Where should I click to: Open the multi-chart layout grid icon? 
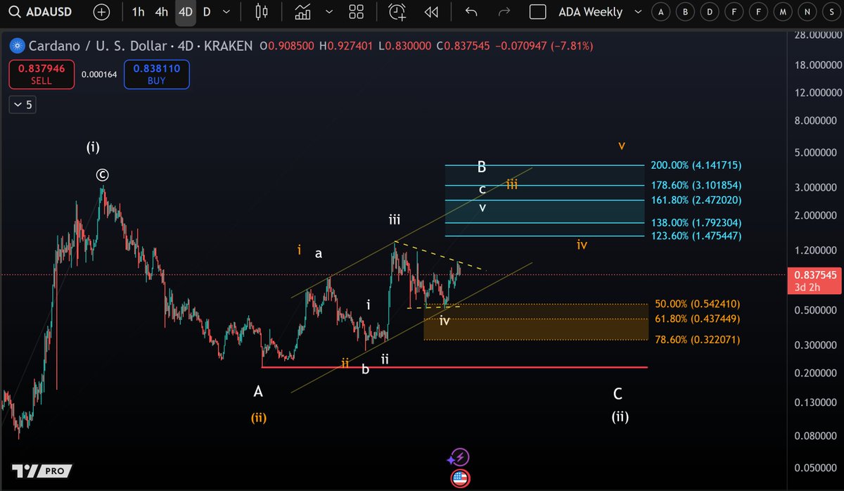pyautogui.click(x=356, y=12)
